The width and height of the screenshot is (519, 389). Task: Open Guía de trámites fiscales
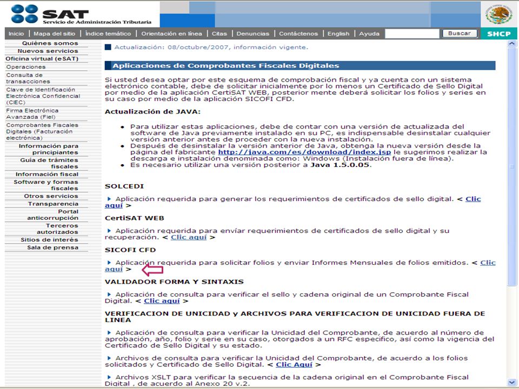(49, 163)
